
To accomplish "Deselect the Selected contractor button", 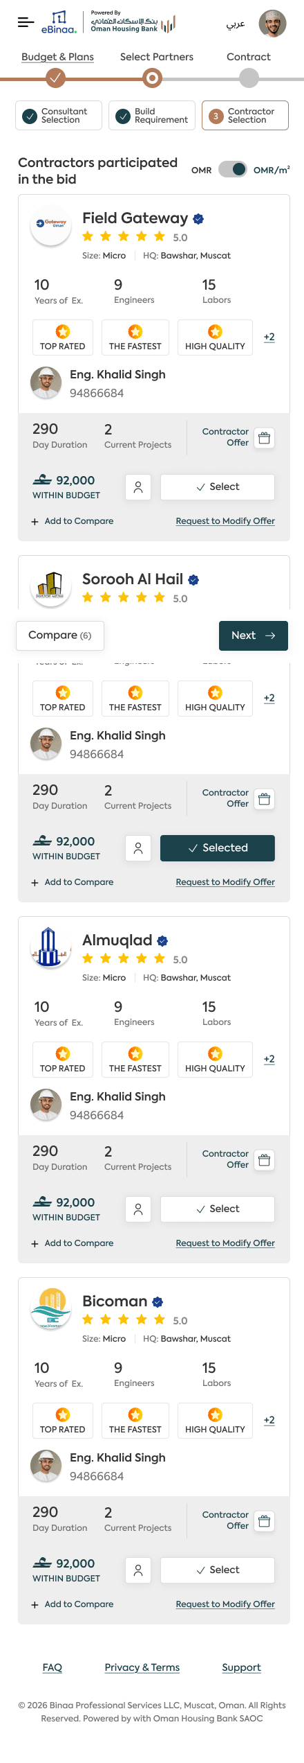I will (218, 848).
